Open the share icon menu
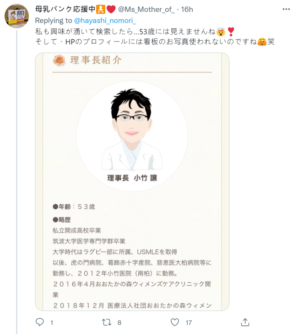Viewport: 293px width, 334px height. click(x=245, y=322)
